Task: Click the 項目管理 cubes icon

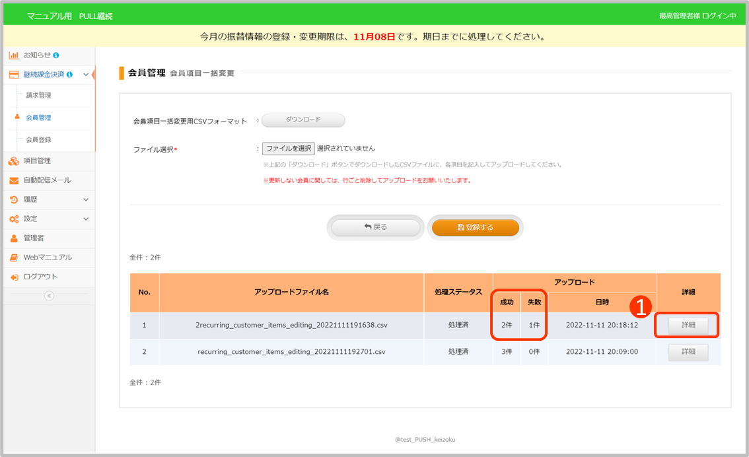Action: pyautogui.click(x=14, y=161)
